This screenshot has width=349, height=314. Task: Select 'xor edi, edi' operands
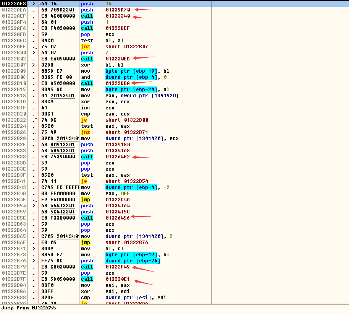(118, 291)
